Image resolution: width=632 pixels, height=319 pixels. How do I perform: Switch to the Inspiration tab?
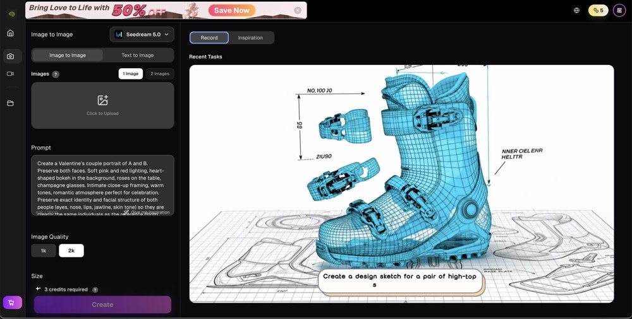(x=250, y=38)
